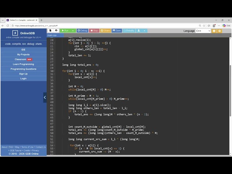Open browser favorites list icon
This screenshot has width=232, height=174.
click(209, 26)
